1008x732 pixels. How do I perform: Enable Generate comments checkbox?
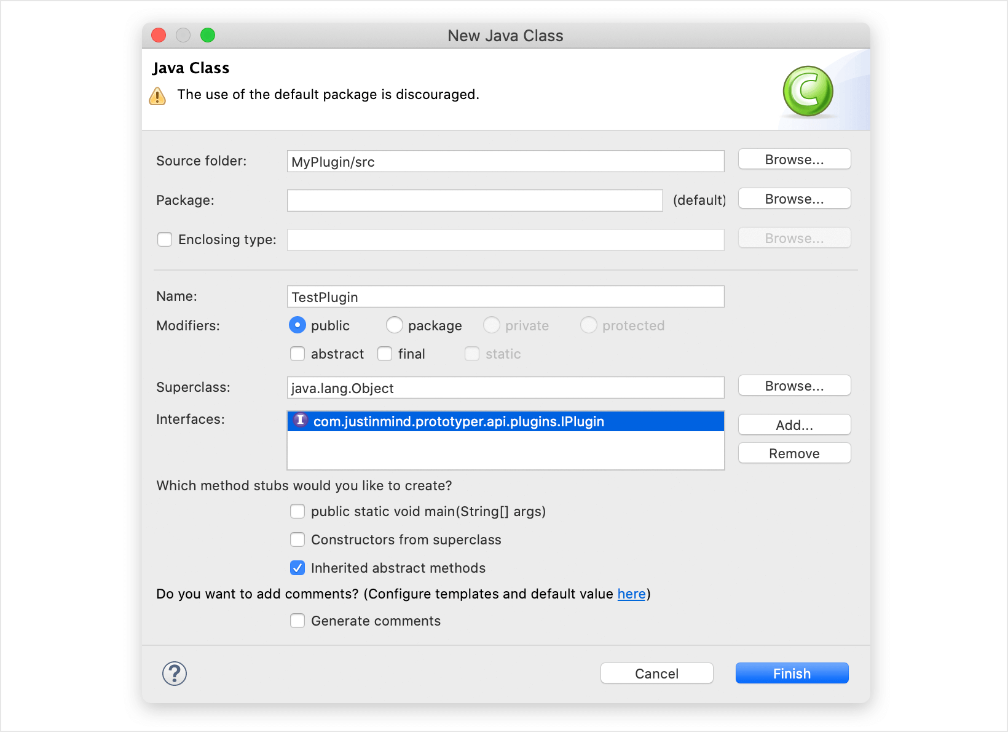pos(297,621)
